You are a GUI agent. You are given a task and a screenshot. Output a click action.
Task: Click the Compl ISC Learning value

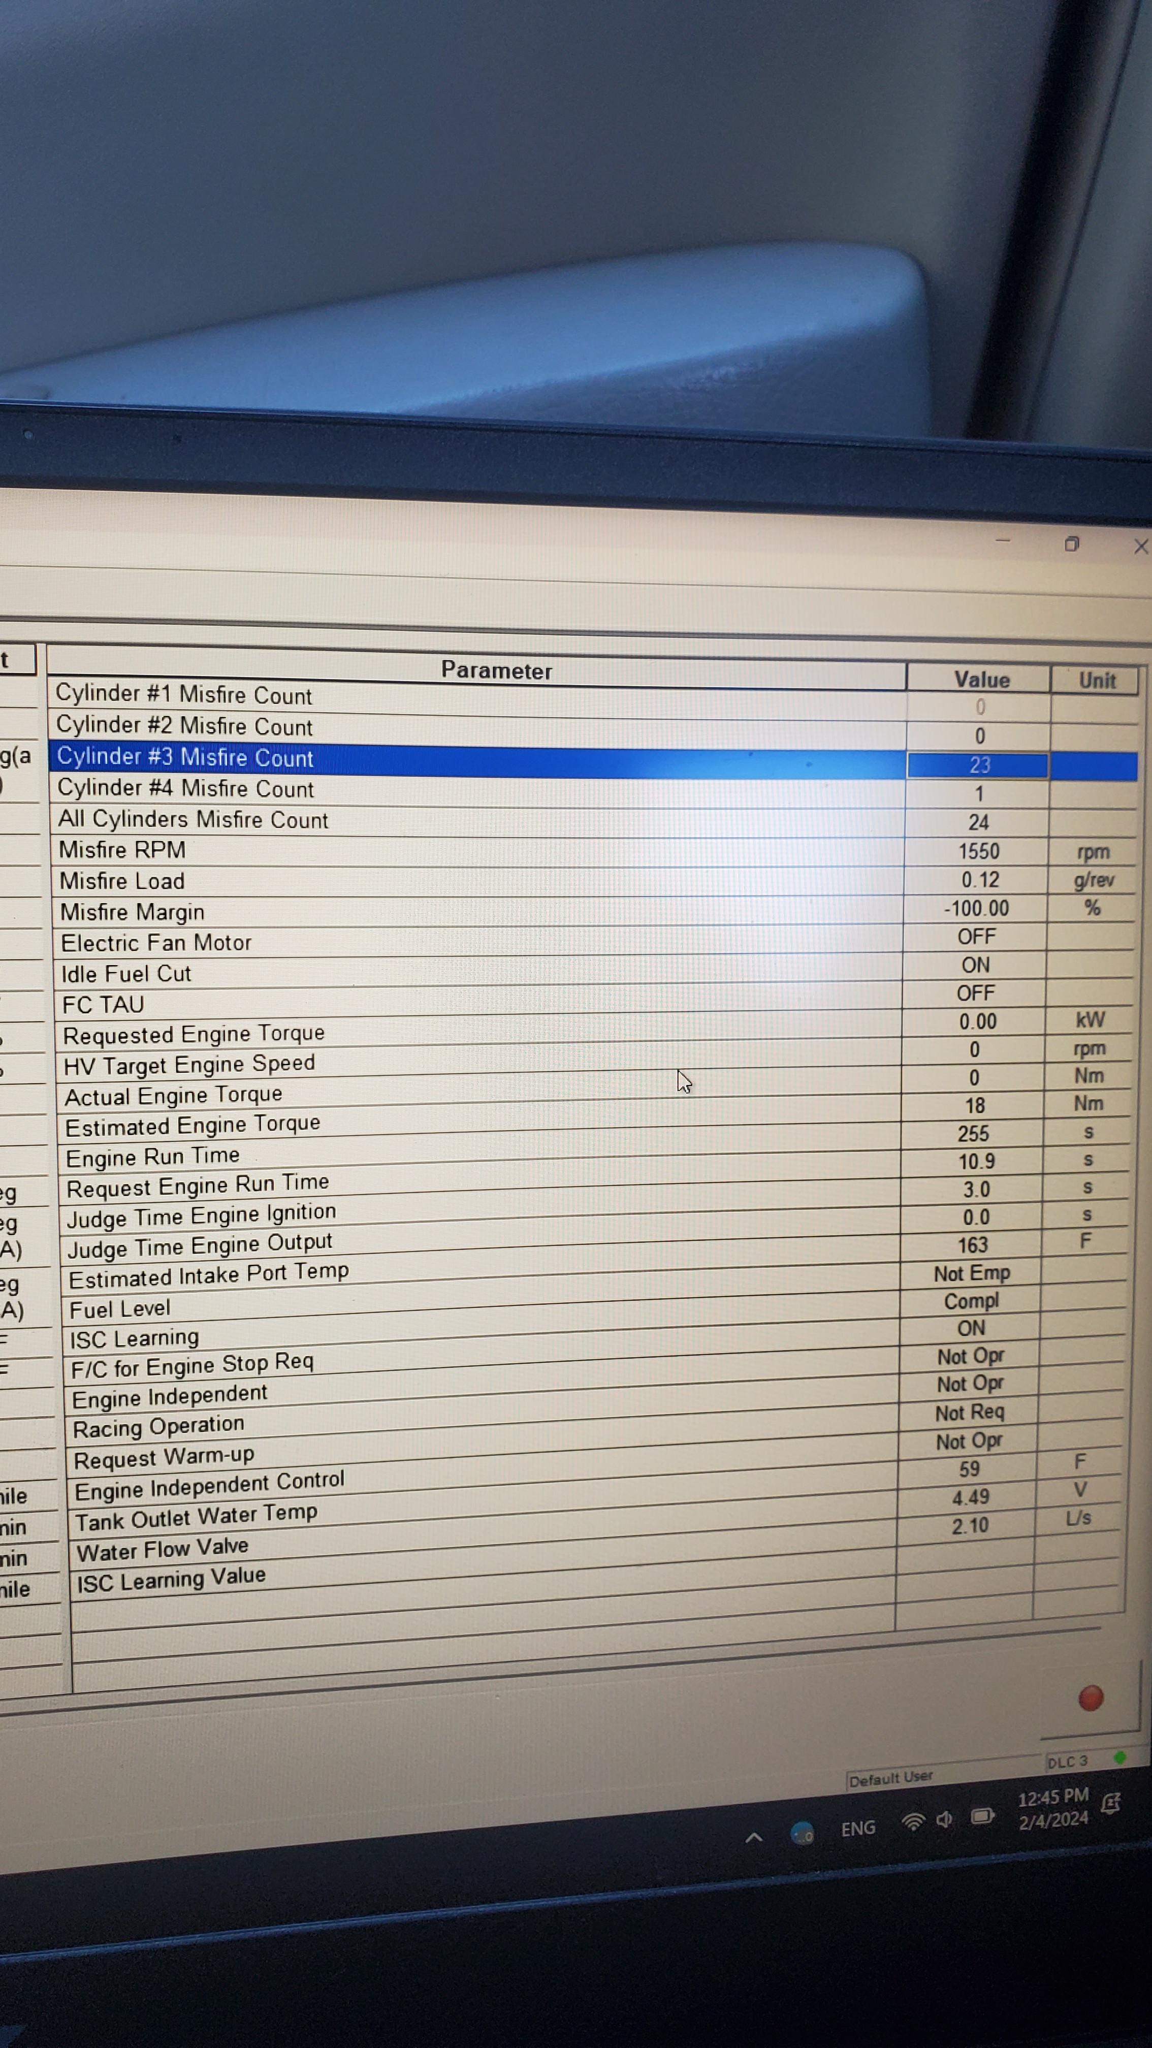click(971, 1301)
